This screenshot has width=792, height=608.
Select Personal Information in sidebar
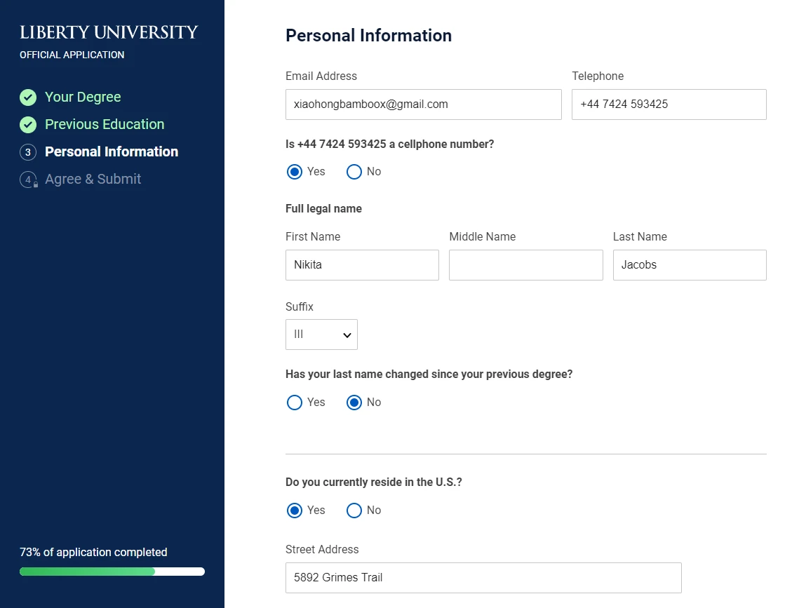112,152
